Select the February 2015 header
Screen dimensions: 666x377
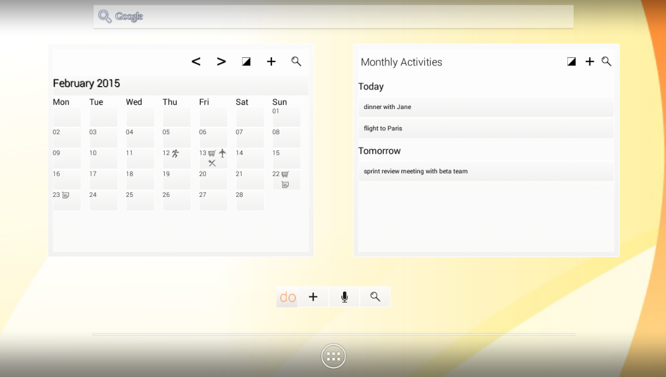click(x=86, y=83)
